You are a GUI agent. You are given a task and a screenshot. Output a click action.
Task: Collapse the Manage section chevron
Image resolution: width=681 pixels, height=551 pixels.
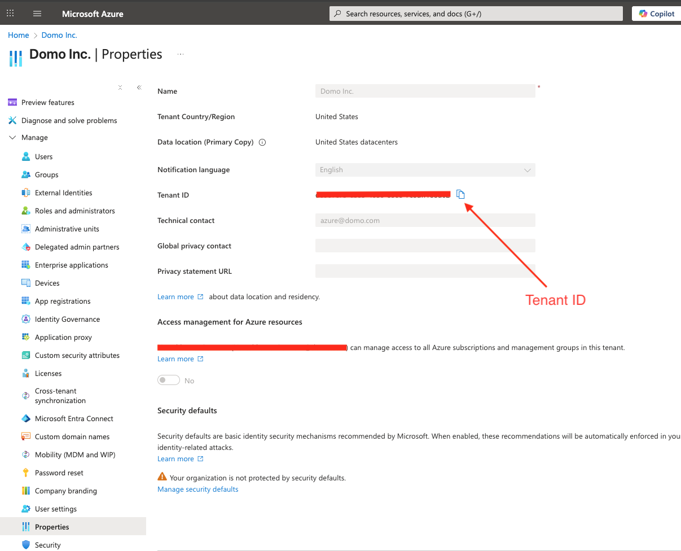(x=12, y=137)
